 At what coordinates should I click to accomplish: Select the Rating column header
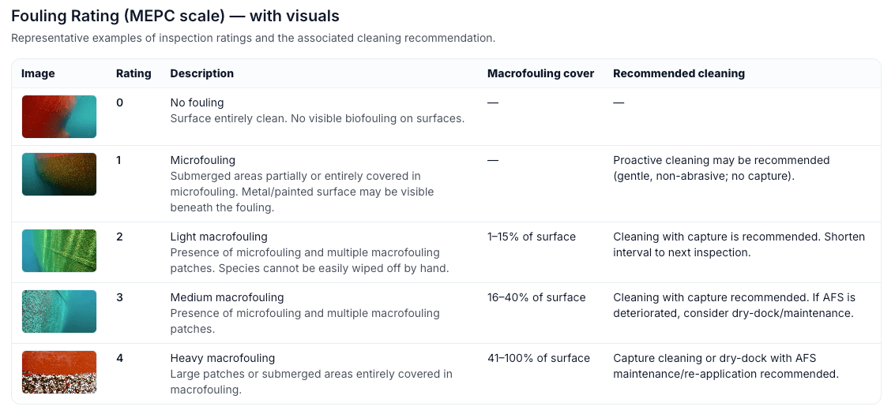click(x=133, y=73)
